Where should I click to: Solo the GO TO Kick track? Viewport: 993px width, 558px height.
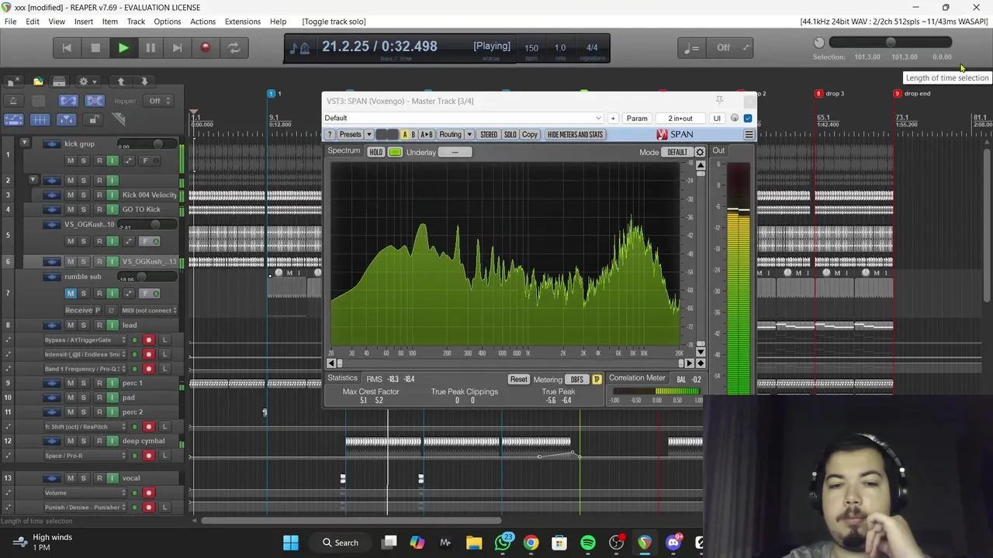(83, 209)
